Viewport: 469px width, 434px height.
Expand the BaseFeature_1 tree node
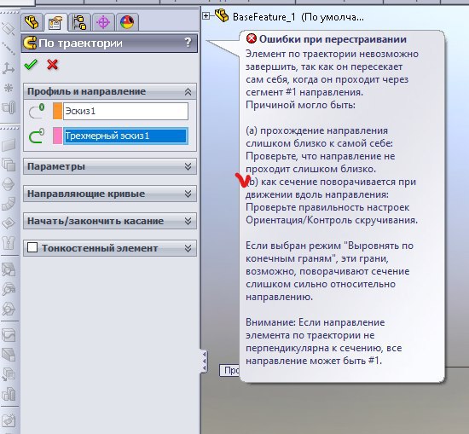click(x=206, y=15)
